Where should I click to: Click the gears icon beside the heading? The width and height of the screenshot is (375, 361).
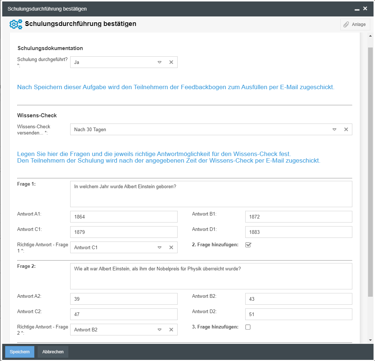pos(16,24)
